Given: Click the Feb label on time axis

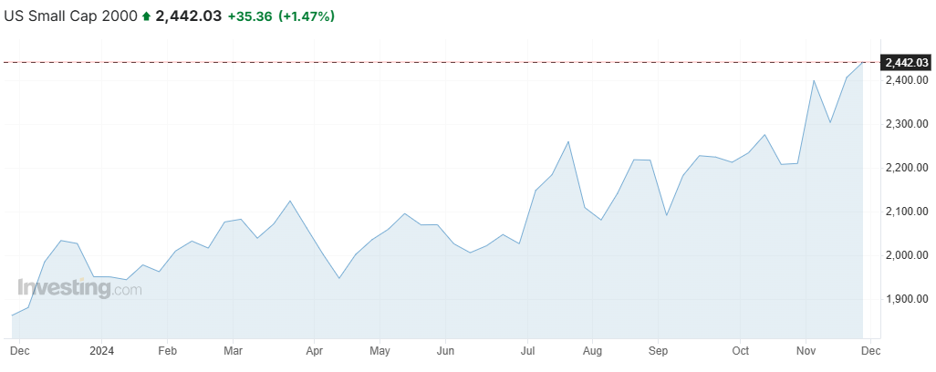Looking at the screenshot, I should coord(167,350).
